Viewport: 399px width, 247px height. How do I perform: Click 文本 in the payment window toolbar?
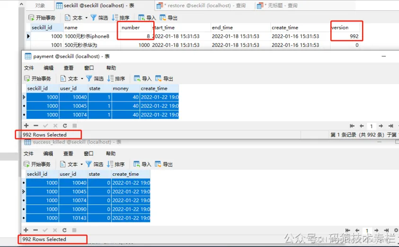tap(70, 78)
